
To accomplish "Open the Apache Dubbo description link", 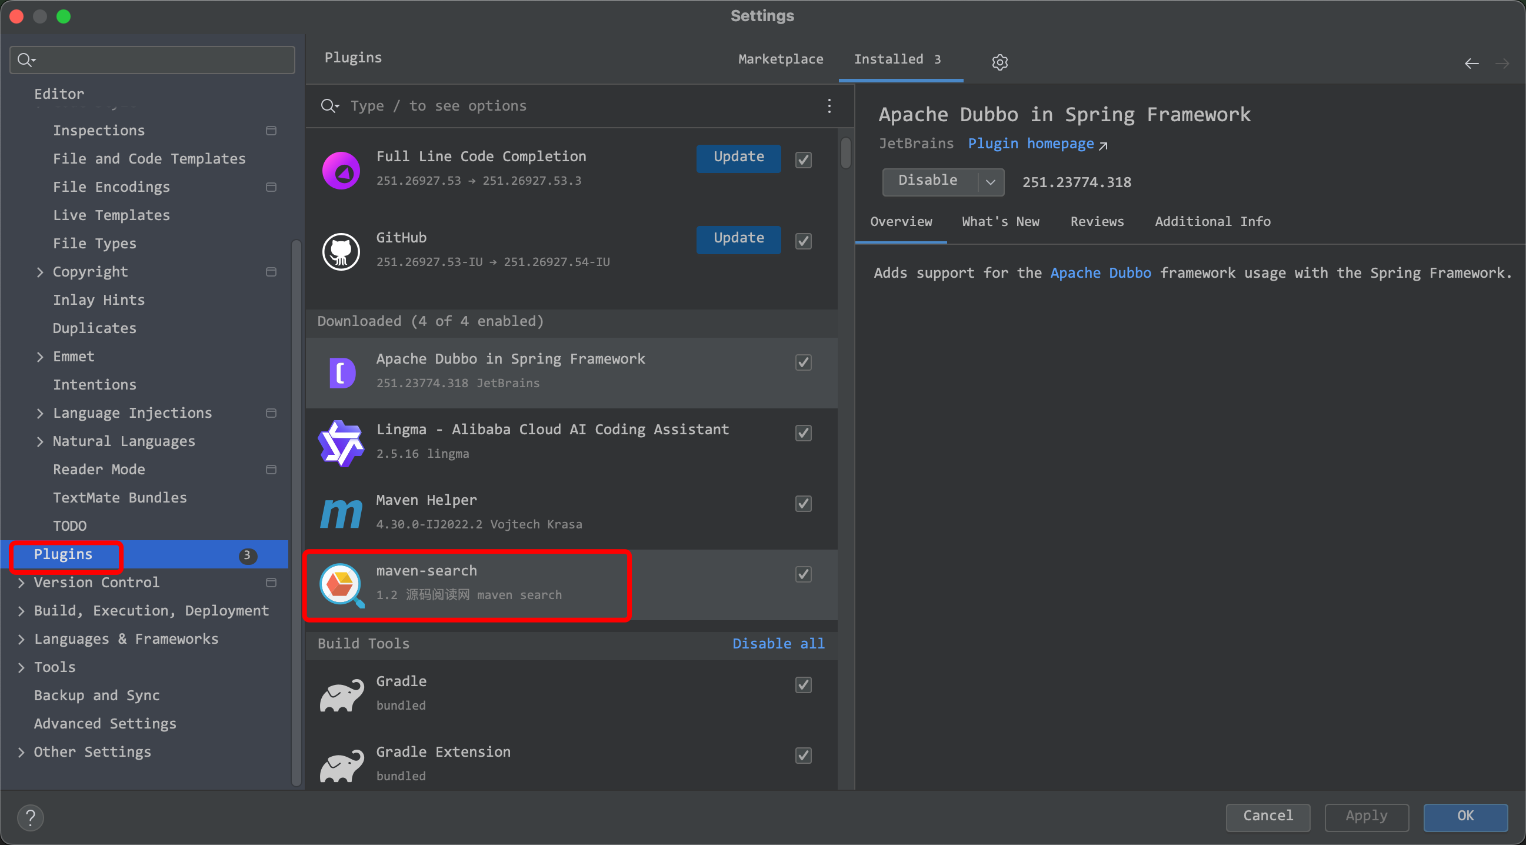I will pyautogui.click(x=1101, y=273).
